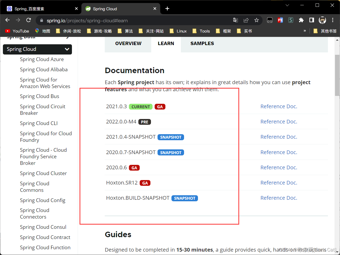Open Spring Cloud Cluster project
The image size is (340, 255).
[x=43, y=173]
